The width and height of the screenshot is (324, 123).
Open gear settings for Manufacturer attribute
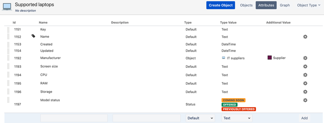305,58
